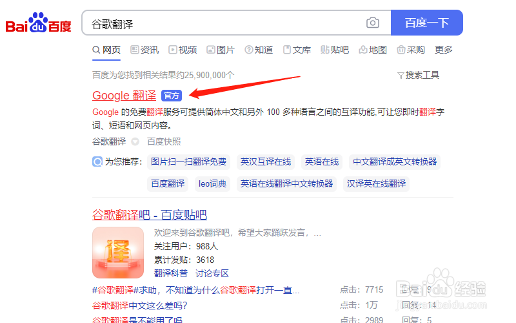
Task: Expand the 更多 tab menu
Action: 444,50
